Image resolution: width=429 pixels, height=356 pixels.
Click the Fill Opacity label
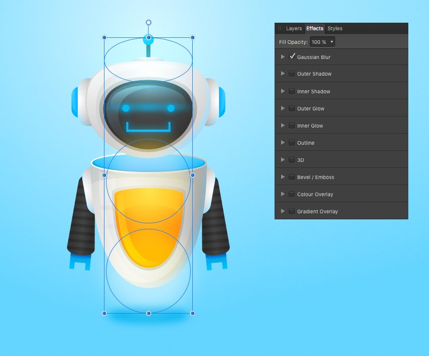[293, 42]
